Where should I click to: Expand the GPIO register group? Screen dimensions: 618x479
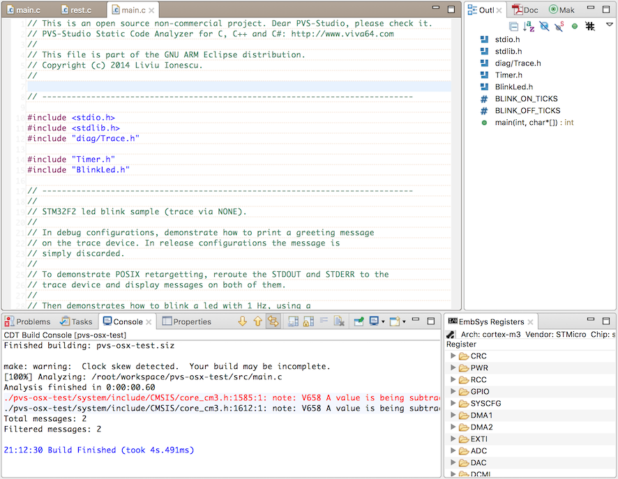(453, 392)
